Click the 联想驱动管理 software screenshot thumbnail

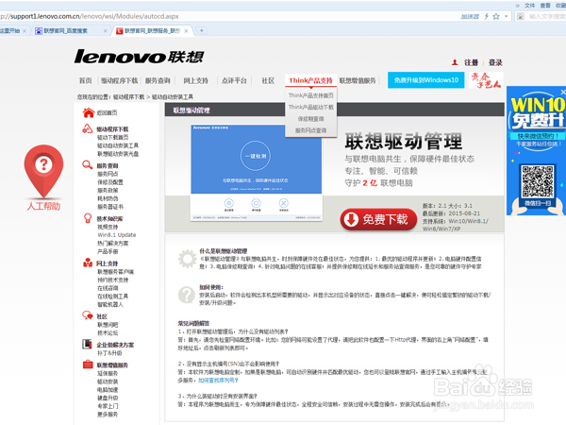(257, 173)
